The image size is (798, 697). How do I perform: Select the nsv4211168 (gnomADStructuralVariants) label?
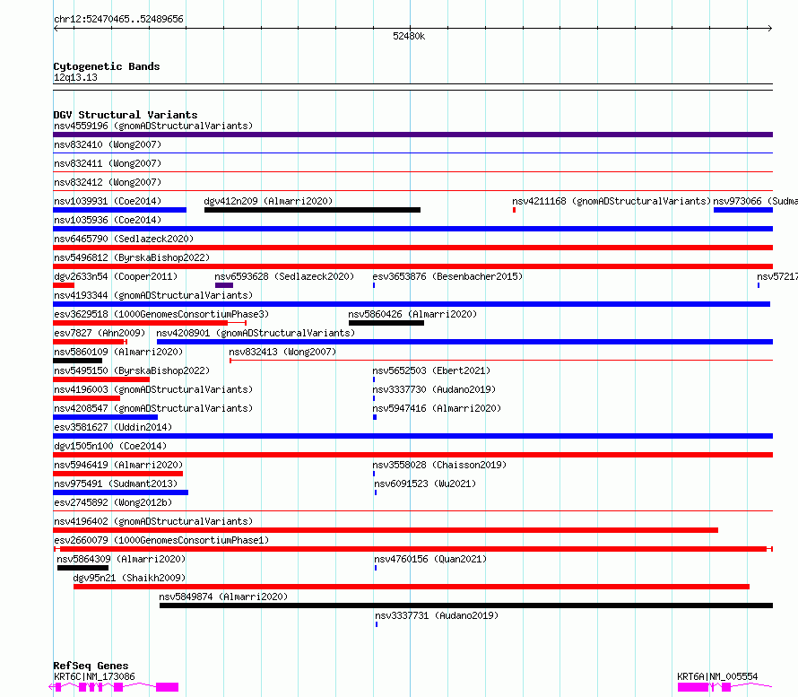point(612,201)
